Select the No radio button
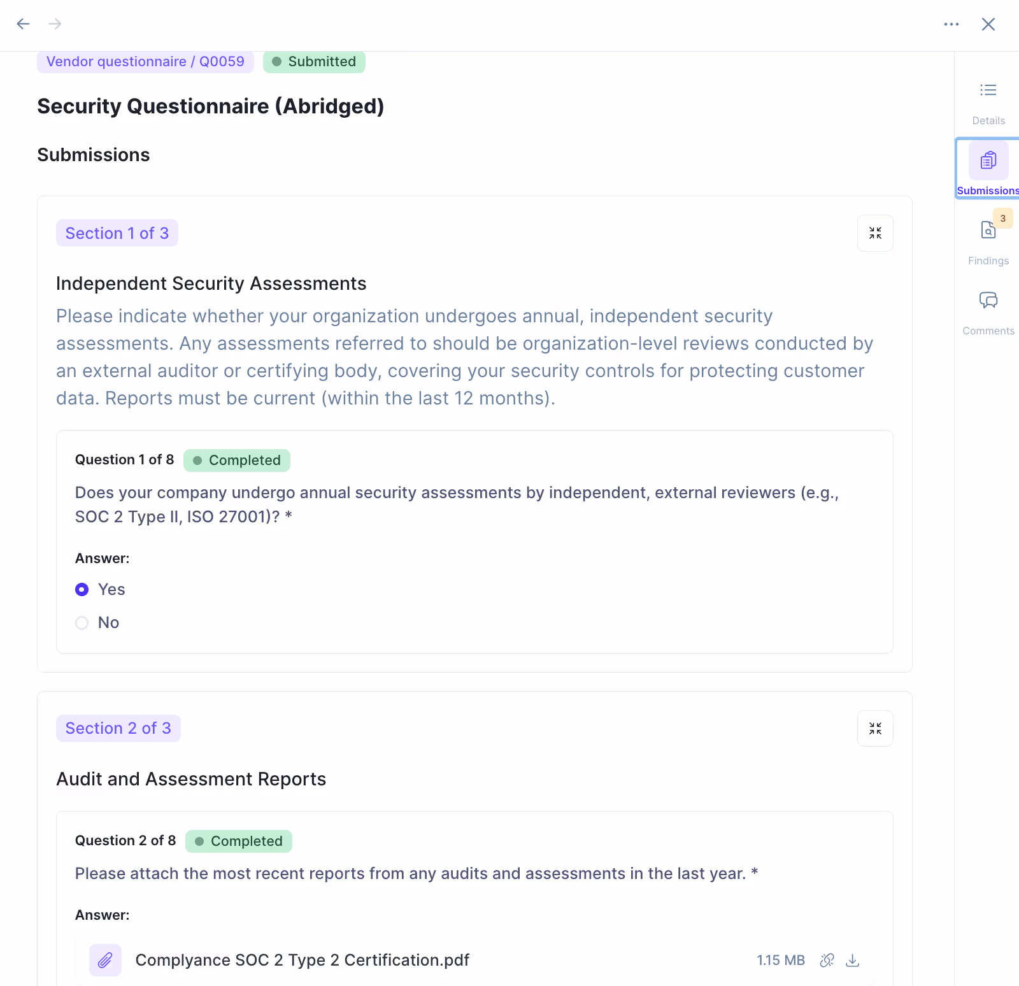This screenshot has height=986, width=1019. pyautogui.click(x=82, y=623)
